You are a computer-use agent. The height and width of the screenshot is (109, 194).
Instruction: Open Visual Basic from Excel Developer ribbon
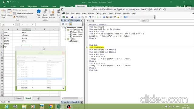tap(3, 14)
